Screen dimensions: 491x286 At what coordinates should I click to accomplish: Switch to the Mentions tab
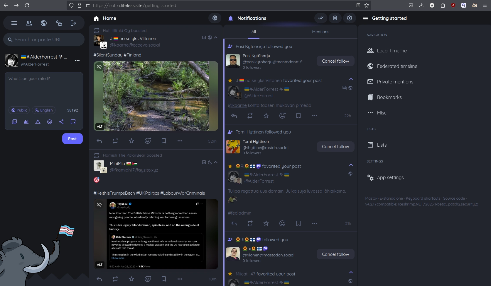pyautogui.click(x=320, y=32)
